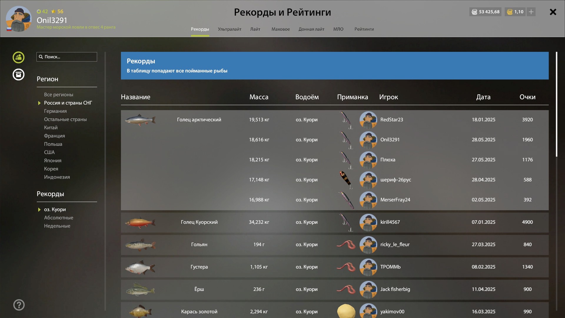Click the Onil3291 profile avatar in header

19,19
